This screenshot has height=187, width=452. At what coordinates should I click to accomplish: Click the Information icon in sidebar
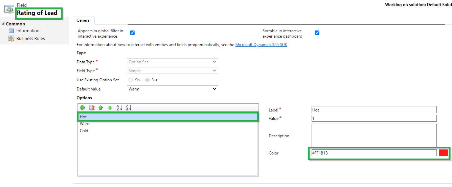click(12, 31)
